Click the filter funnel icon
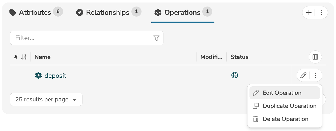Image resolution: width=336 pixels, height=131 pixels. coord(156,38)
